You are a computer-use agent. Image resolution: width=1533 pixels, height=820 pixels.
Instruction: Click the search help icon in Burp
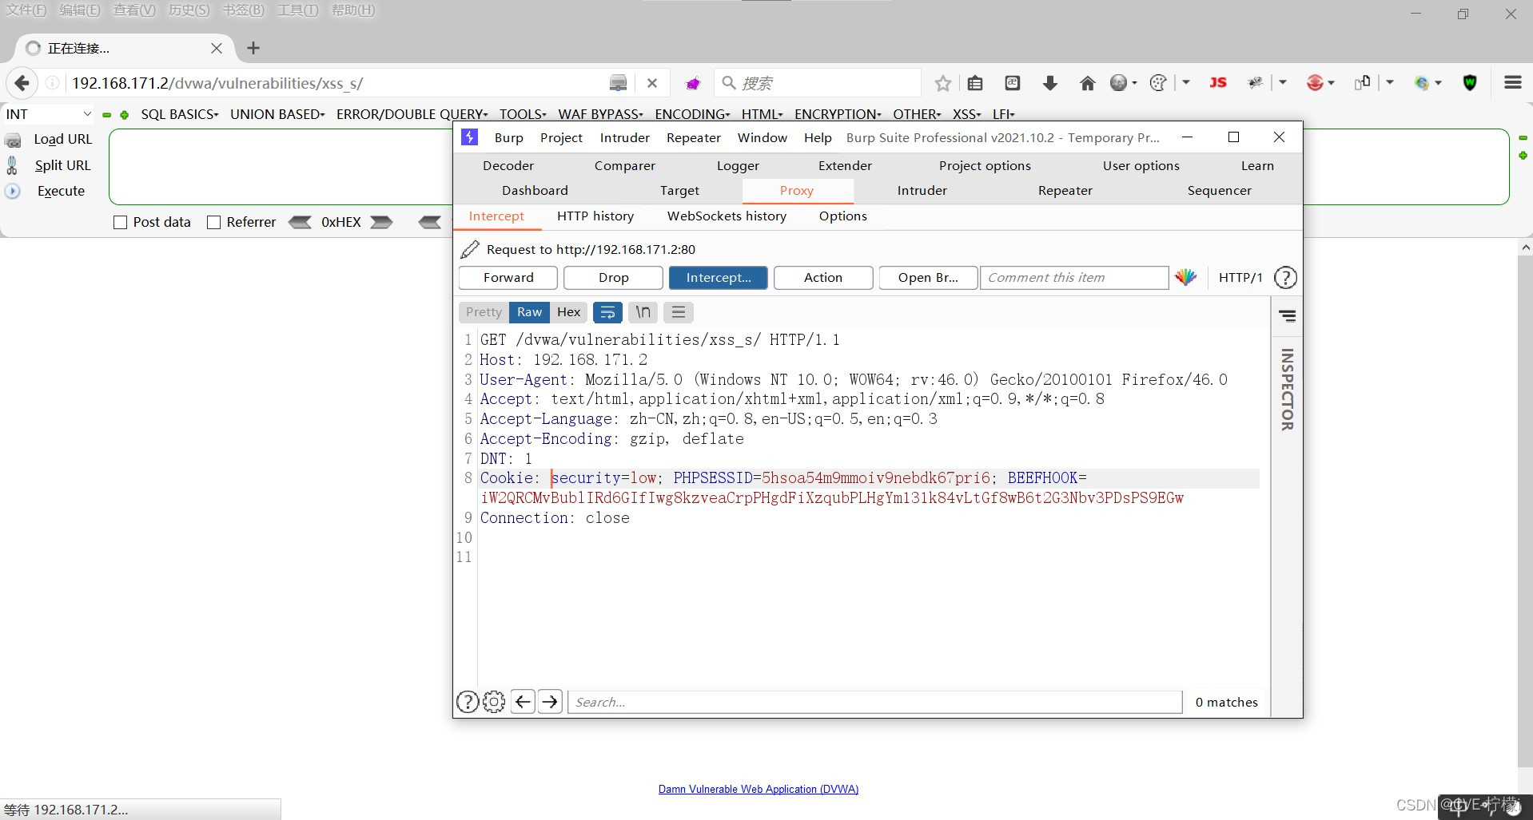click(468, 702)
